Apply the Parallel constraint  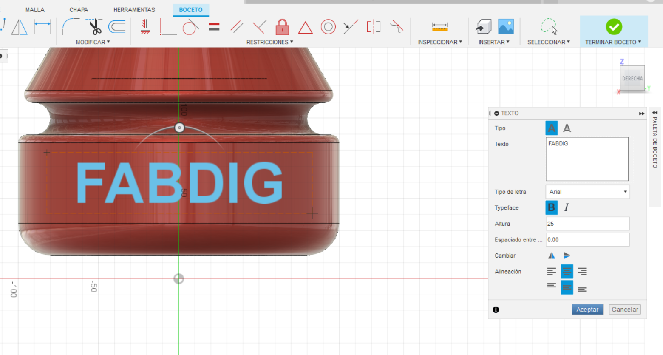(237, 27)
